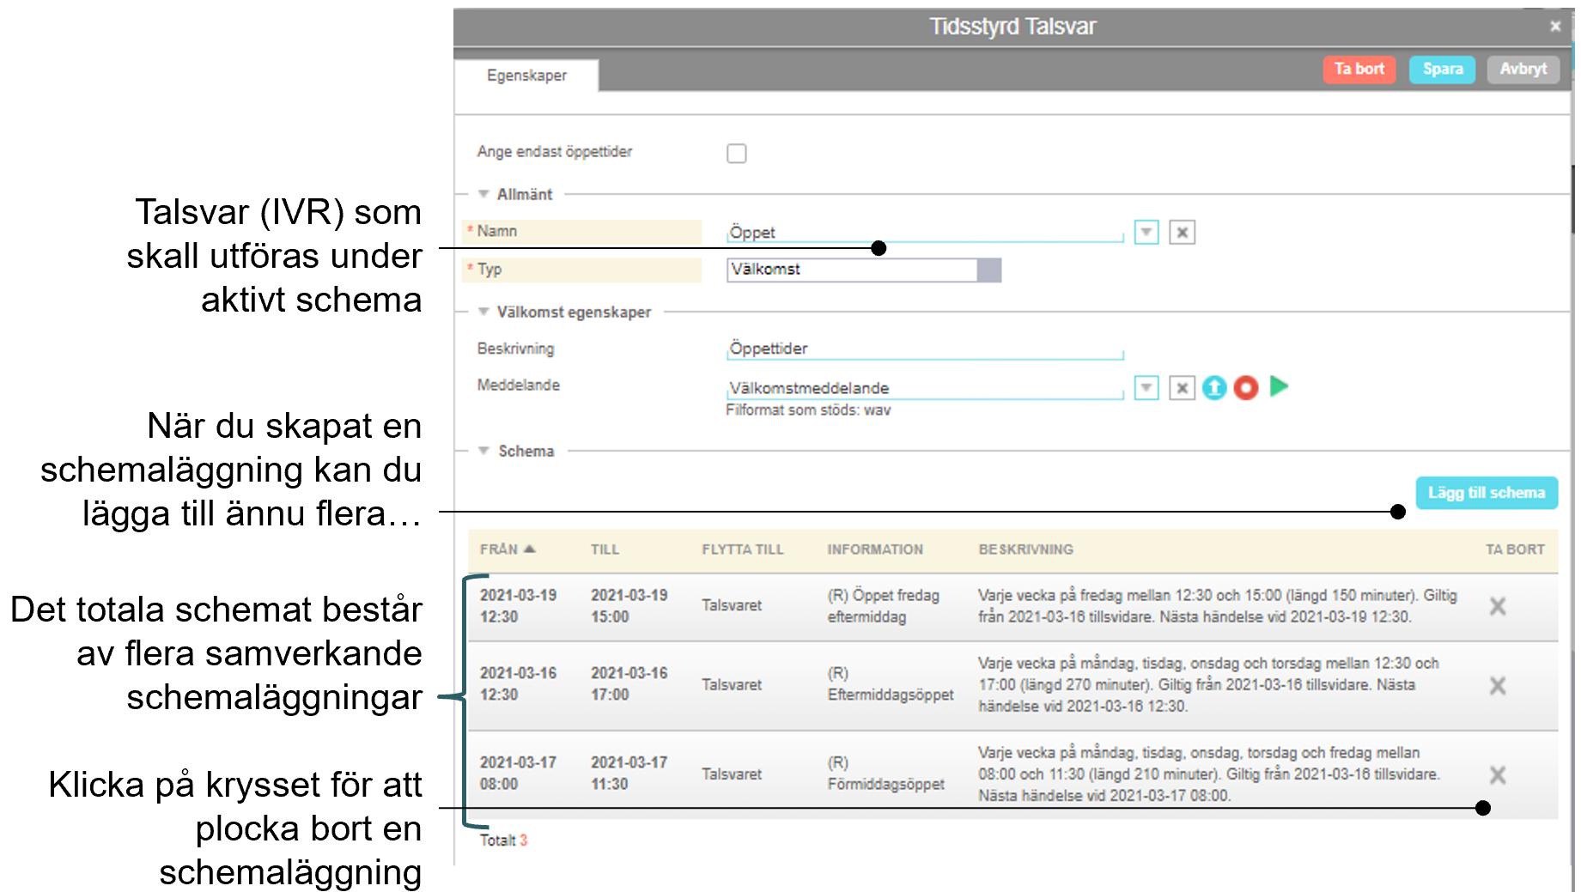Click the Spara button
The image size is (1581, 892).
pos(1442,69)
